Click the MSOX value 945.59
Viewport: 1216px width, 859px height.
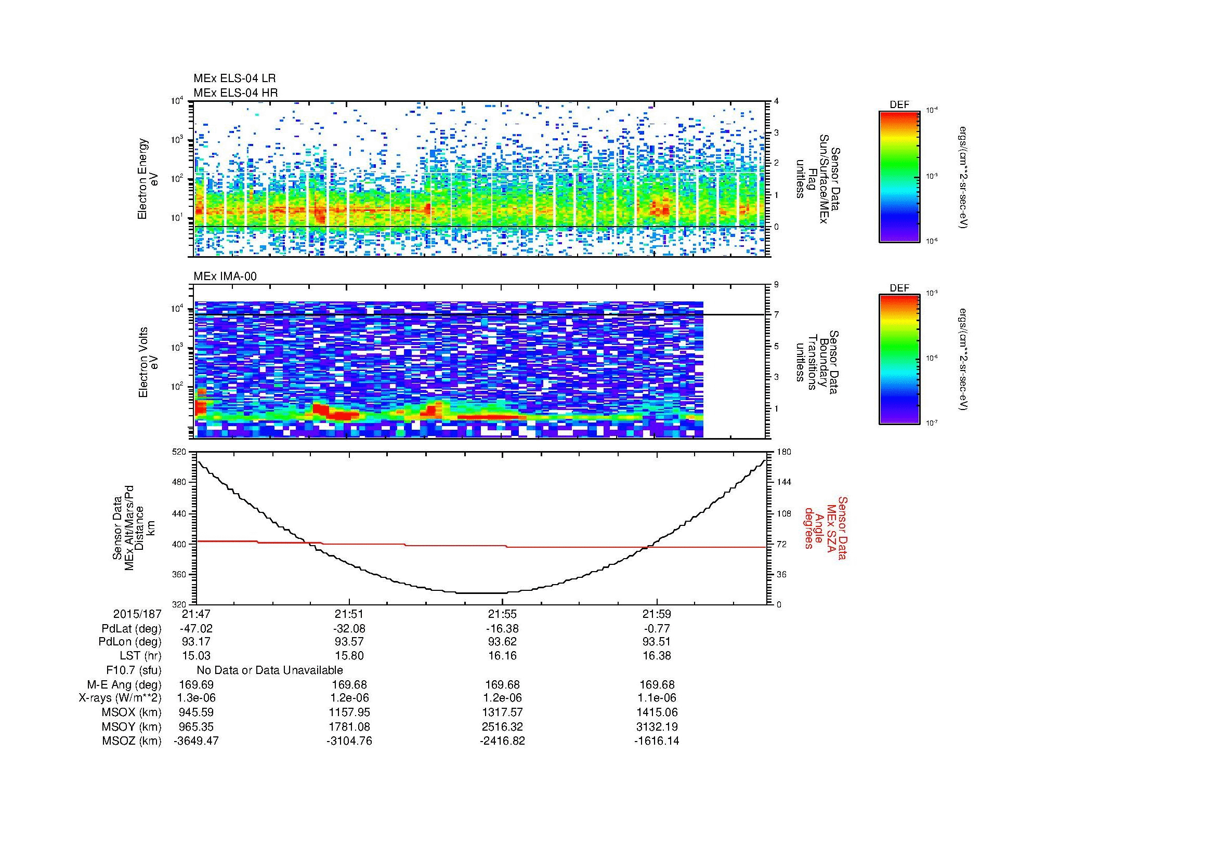(197, 712)
